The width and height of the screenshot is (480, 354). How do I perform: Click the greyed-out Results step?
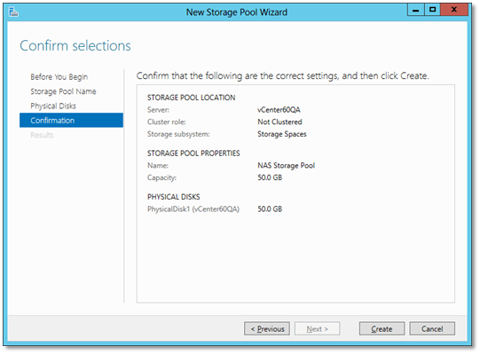pos(42,135)
